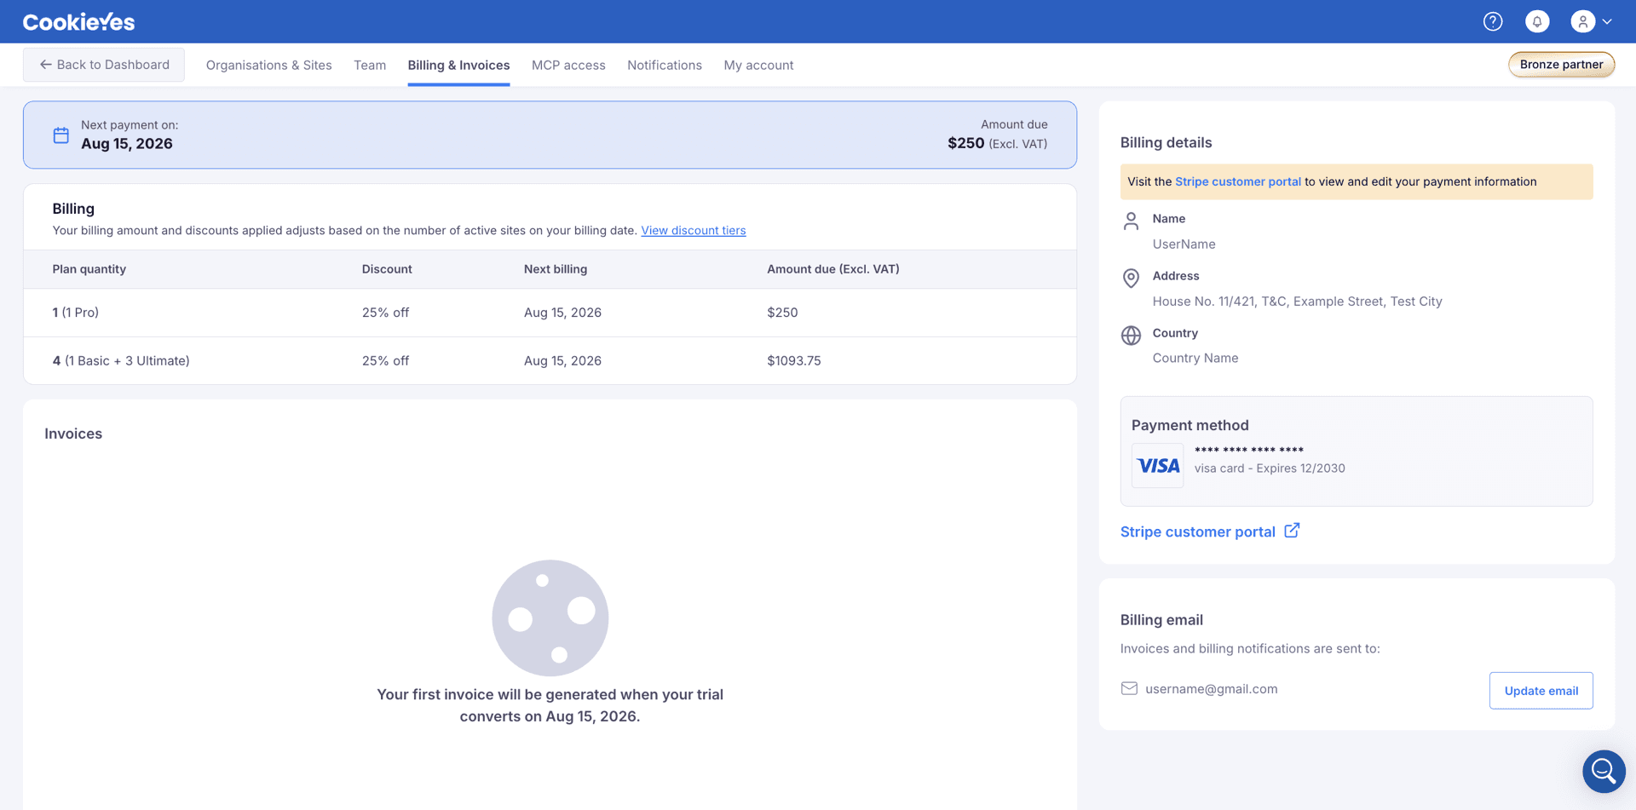Image resolution: width=1636 pixels, height=810 pixels.
Task: Click the person icon next to Name
Action: 1131,221
